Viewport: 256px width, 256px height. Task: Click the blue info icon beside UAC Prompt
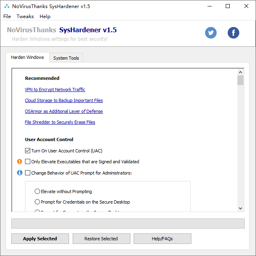click(19, 173)
